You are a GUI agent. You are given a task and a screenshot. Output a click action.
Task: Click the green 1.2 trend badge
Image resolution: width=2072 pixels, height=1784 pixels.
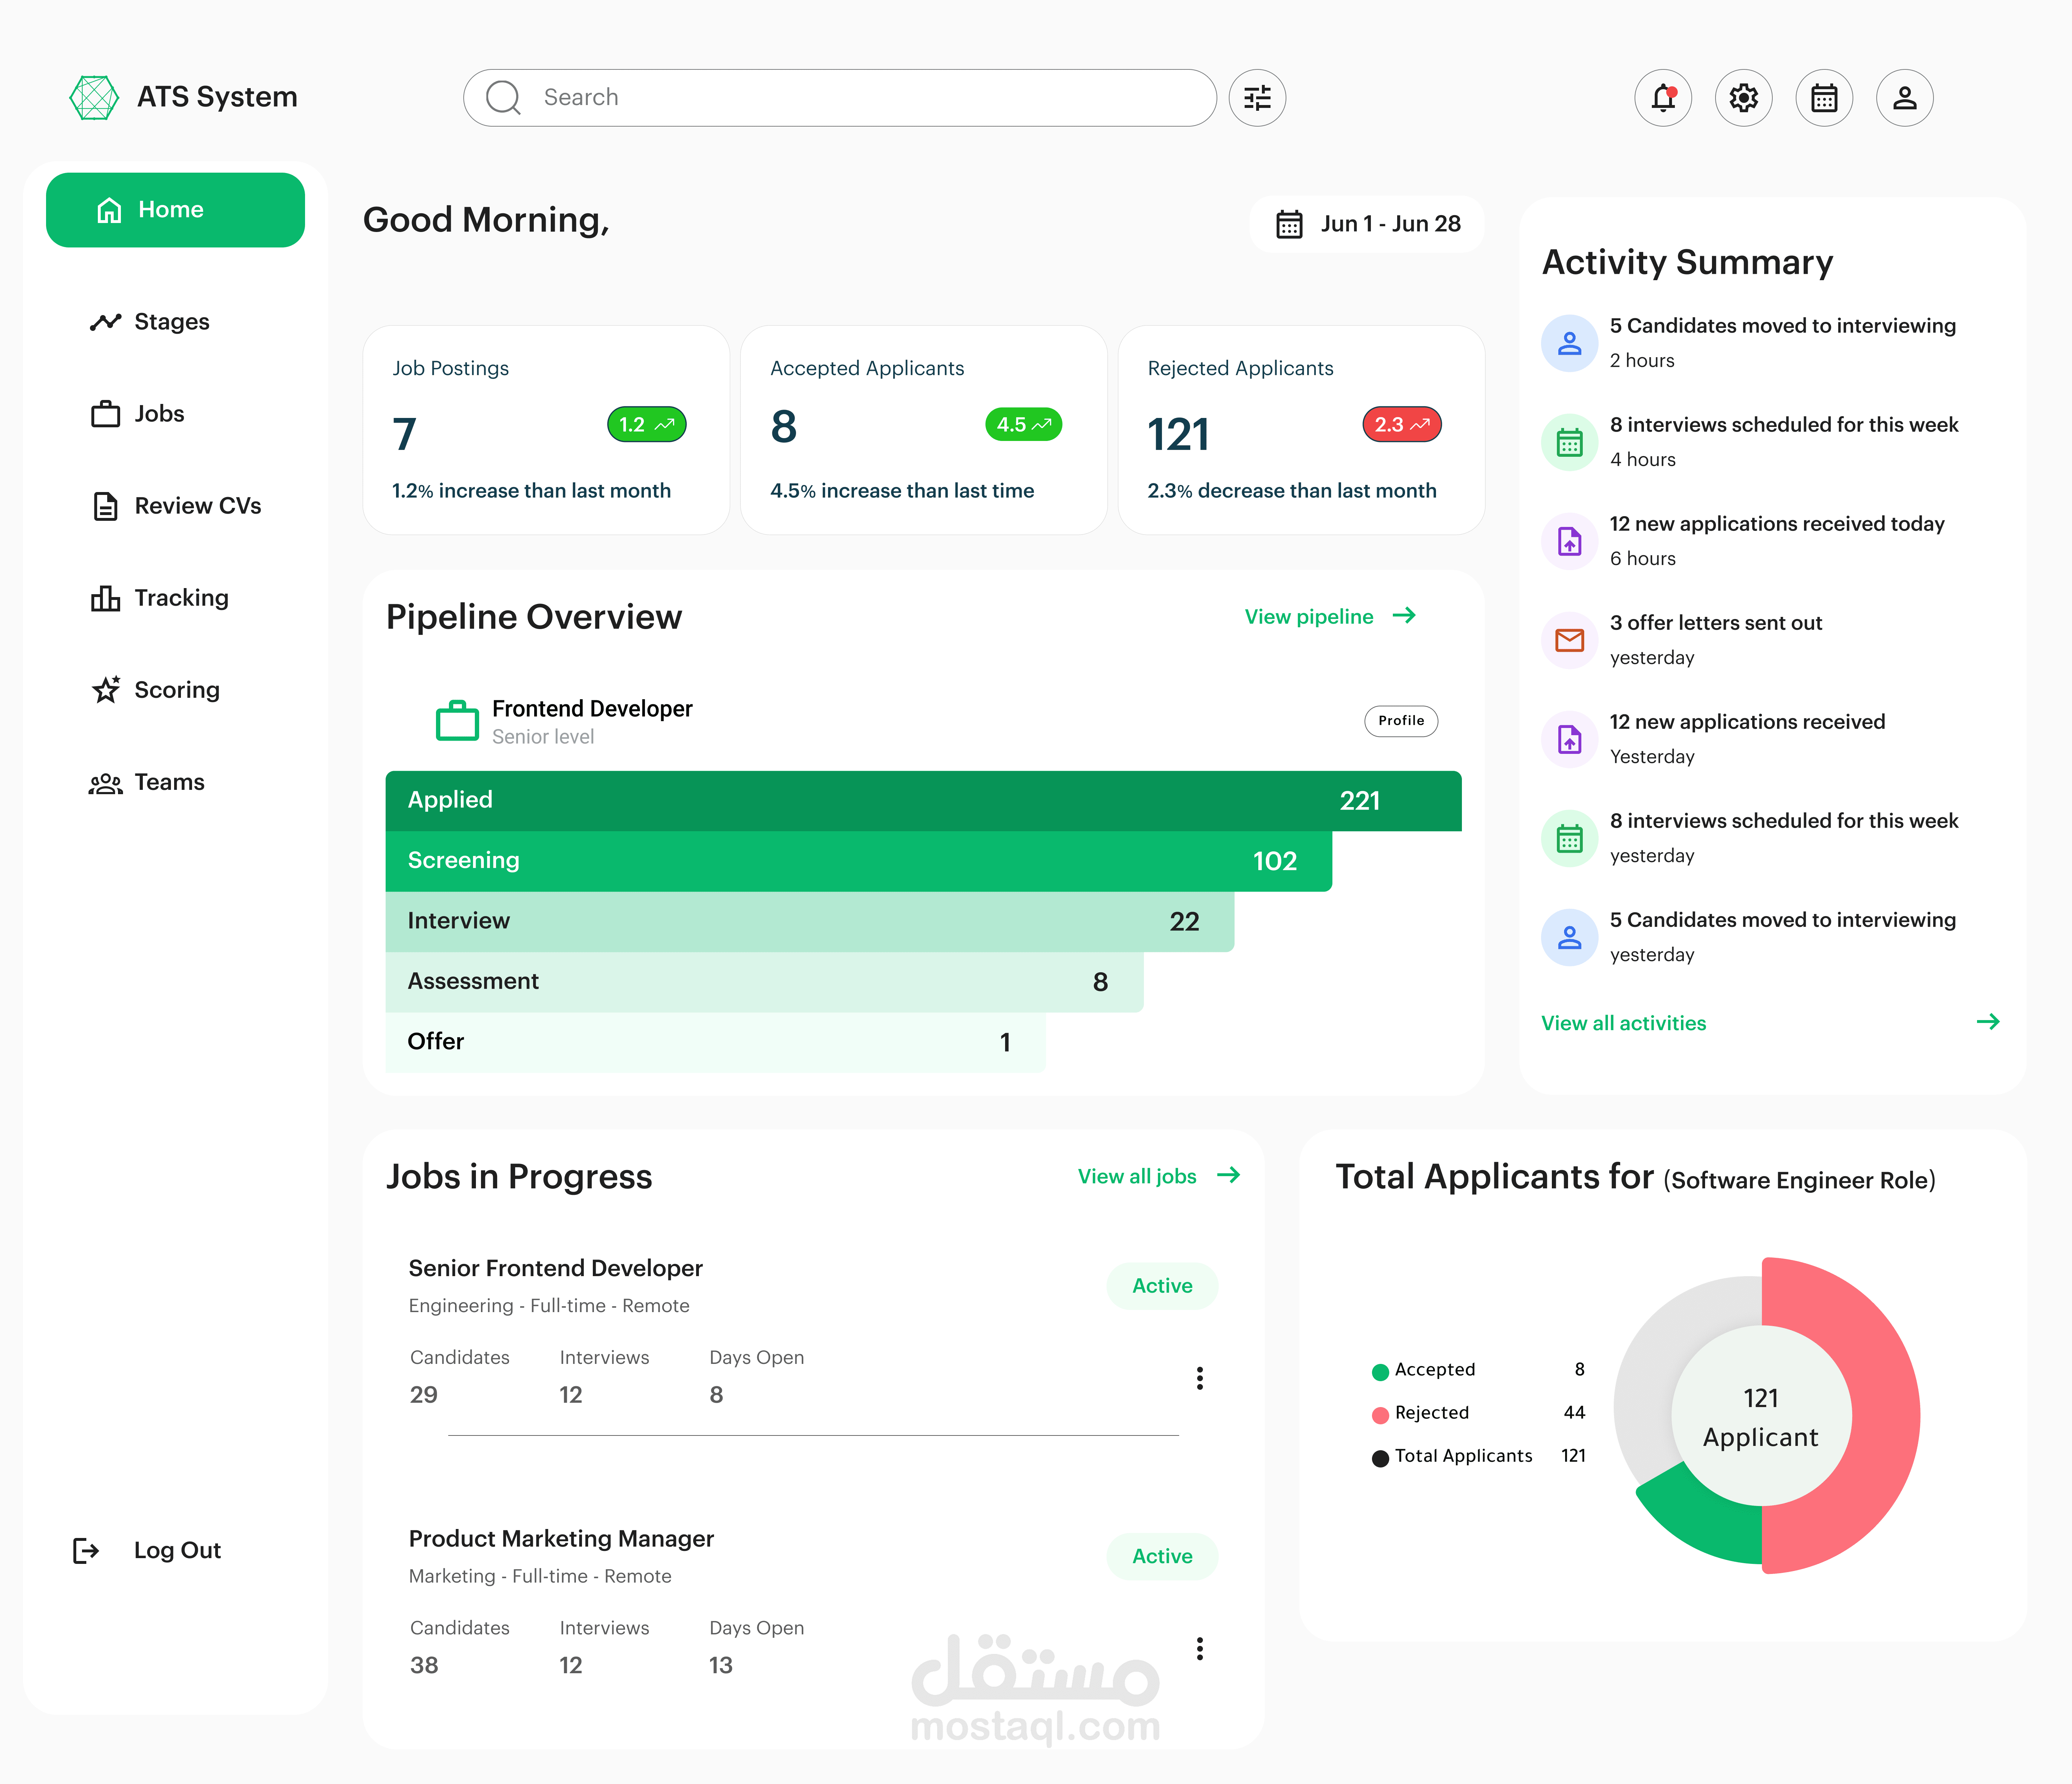pos(647,424)
